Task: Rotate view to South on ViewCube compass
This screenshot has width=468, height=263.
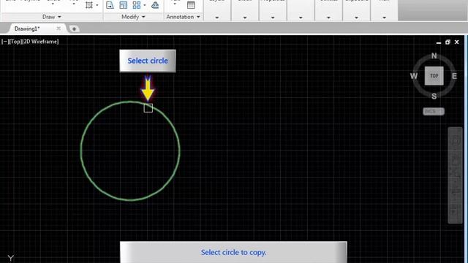Action: [434, 96]
